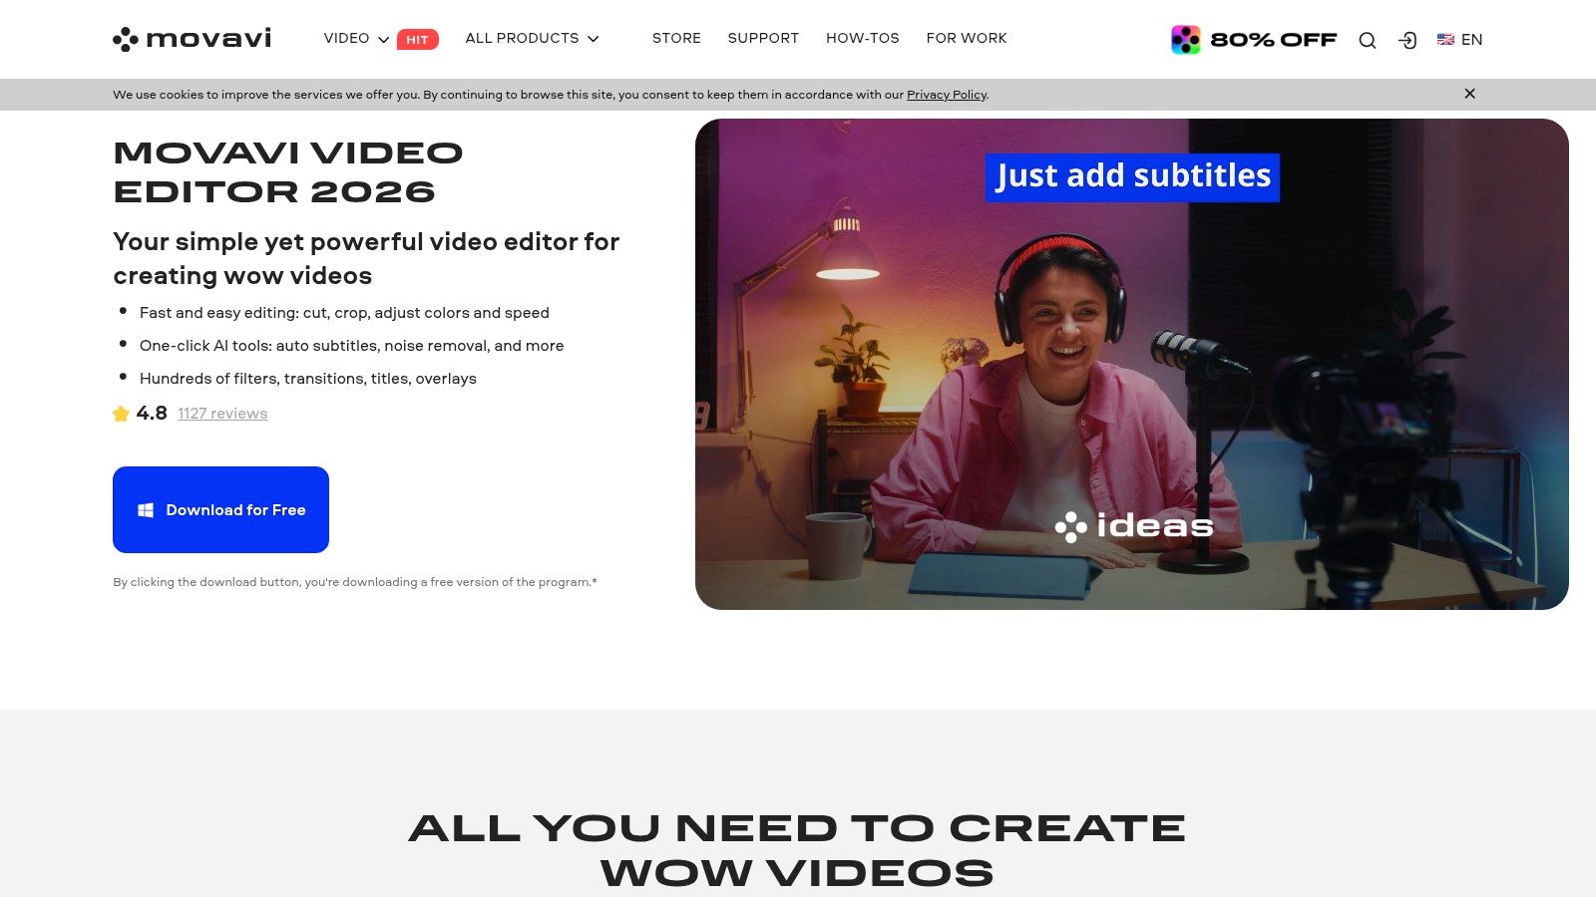Screen dimensions: 1596x897
Task: Open the HOW-TOS section
Action: click(x=863, y=38)
